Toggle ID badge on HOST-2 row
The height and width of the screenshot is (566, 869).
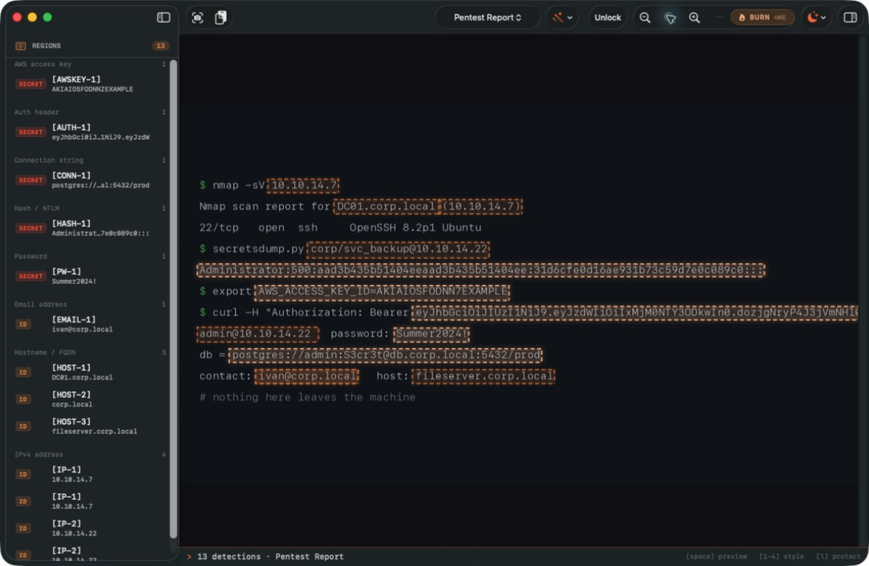coord(24,399)
